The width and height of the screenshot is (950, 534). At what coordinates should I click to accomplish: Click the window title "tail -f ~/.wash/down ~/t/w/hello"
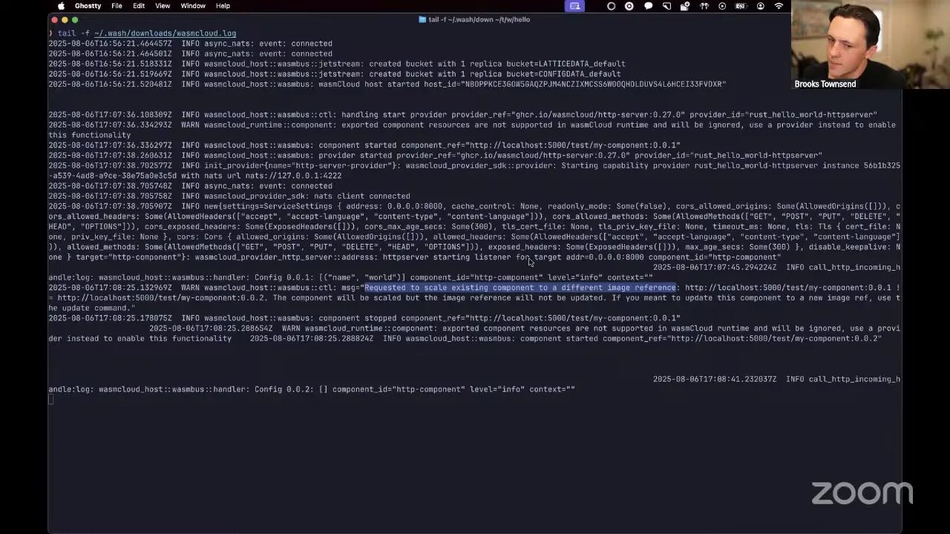click(x=479, y=19)
